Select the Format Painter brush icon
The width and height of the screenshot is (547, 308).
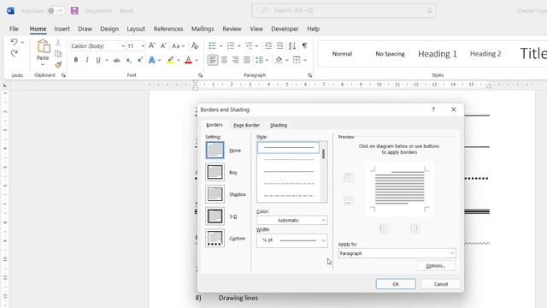tap(58, 65)
